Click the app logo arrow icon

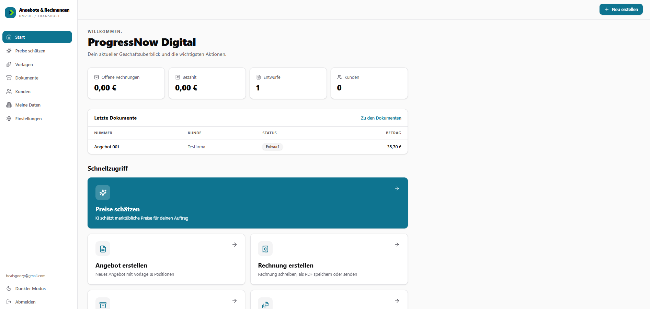10,13
